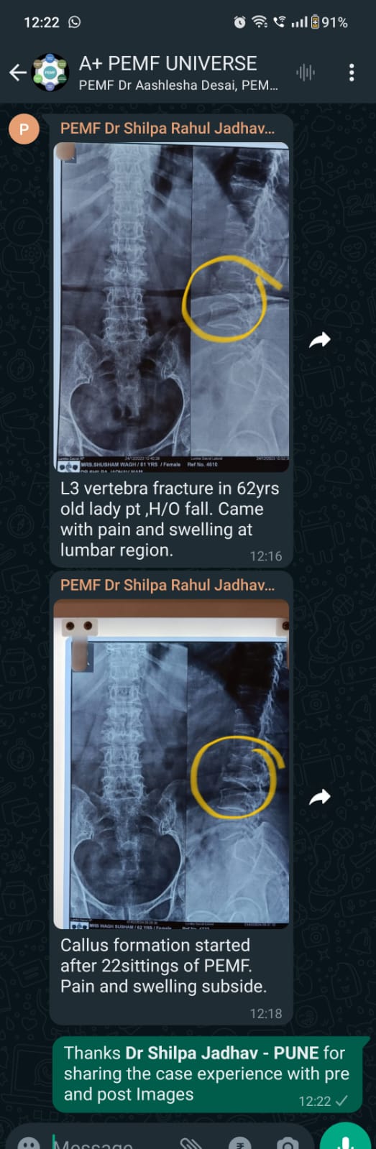The image size is (376, 1149).
Task: Start a voice chat via waveform icon
Action: pyautogui.click(x=306, y=73)
